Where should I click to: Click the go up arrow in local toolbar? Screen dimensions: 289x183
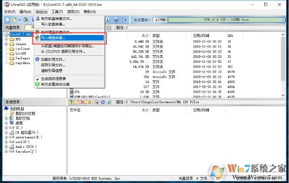pyautogui.click(x=71, y=102)
